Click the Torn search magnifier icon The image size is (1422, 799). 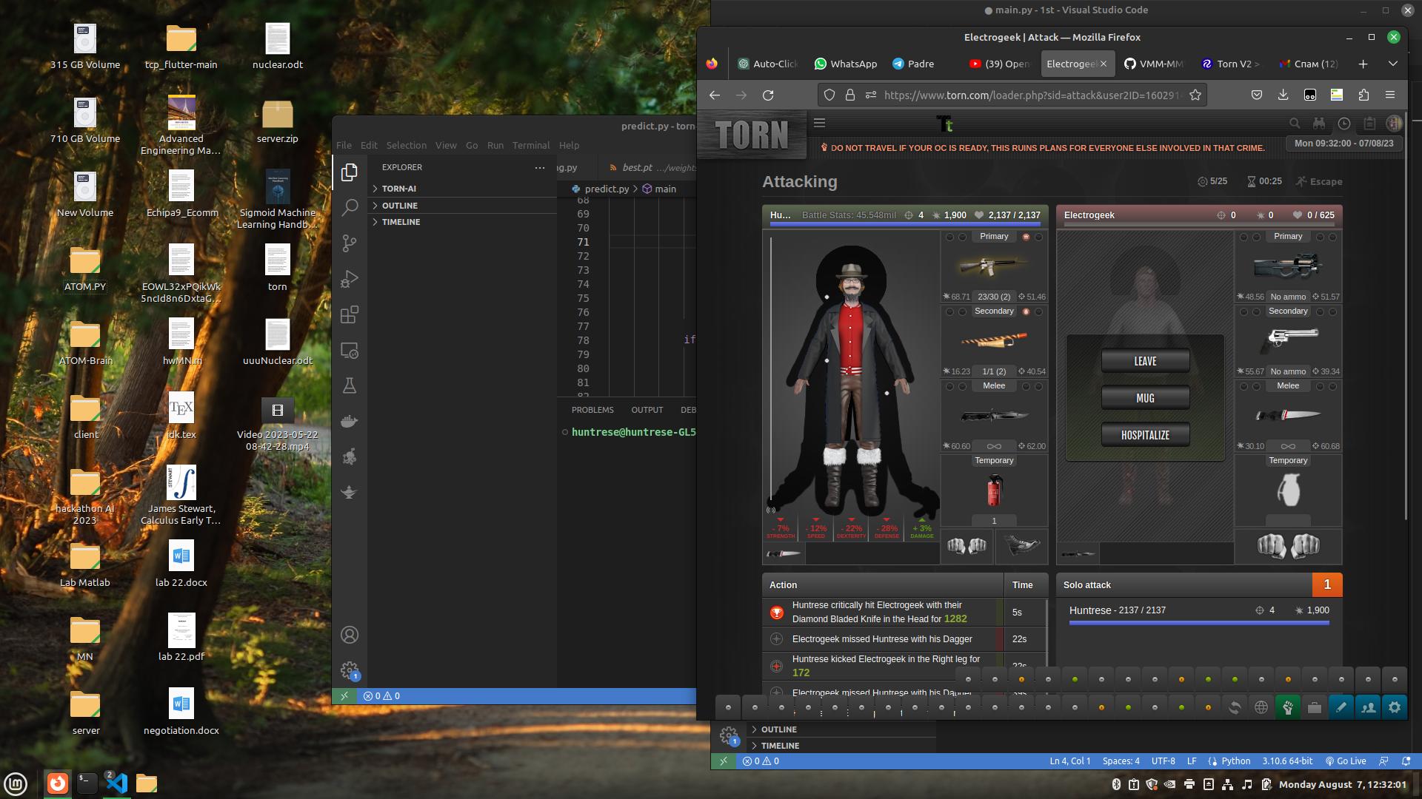[x=1295, y=124]
